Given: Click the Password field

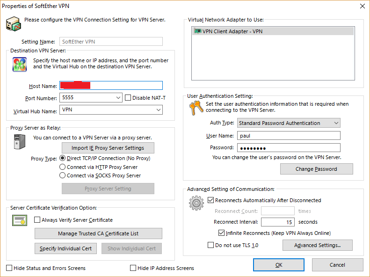Looking at the screenshot, I should point(289,148).
